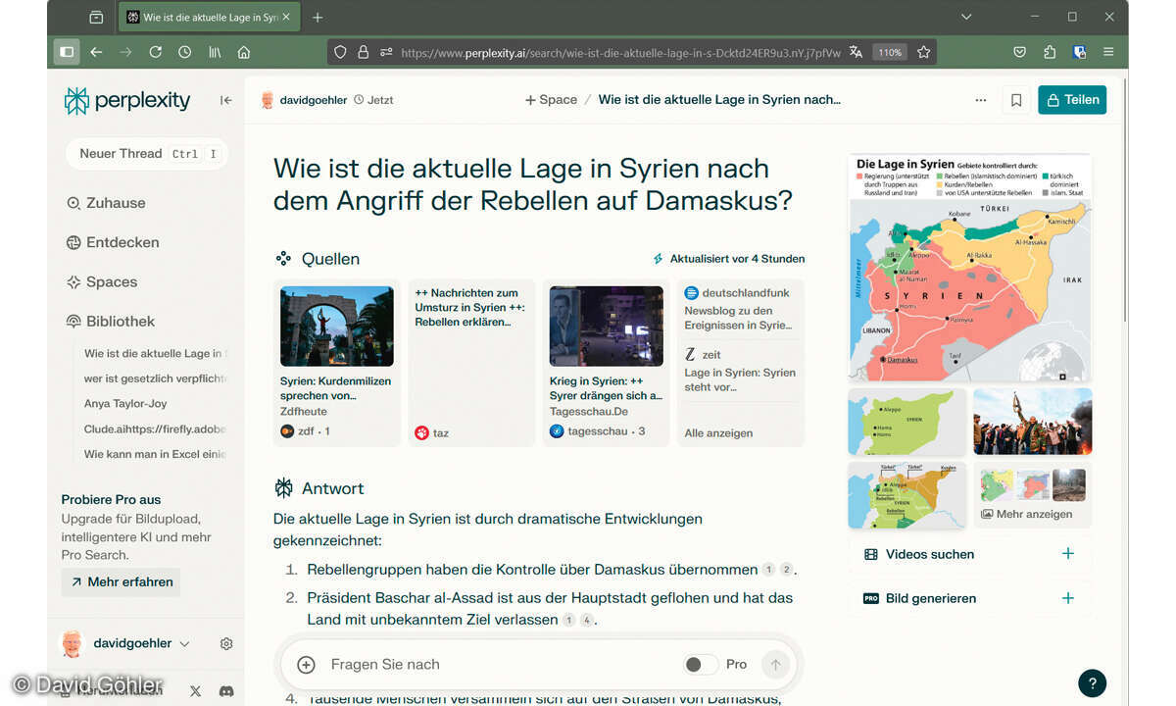
Task: Open the library bookshelf icon in toolbar
Action: (215, 52)
